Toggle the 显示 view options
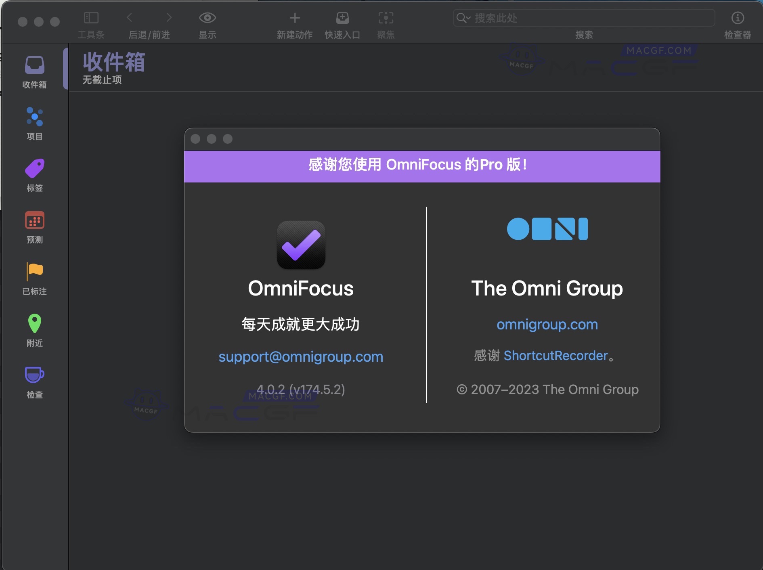Screen dimensions: 763x570 pyautogui.click(x=208, y=18)
